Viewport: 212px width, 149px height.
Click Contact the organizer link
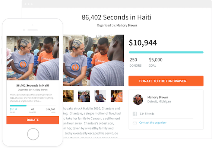(x=153, y=123)
